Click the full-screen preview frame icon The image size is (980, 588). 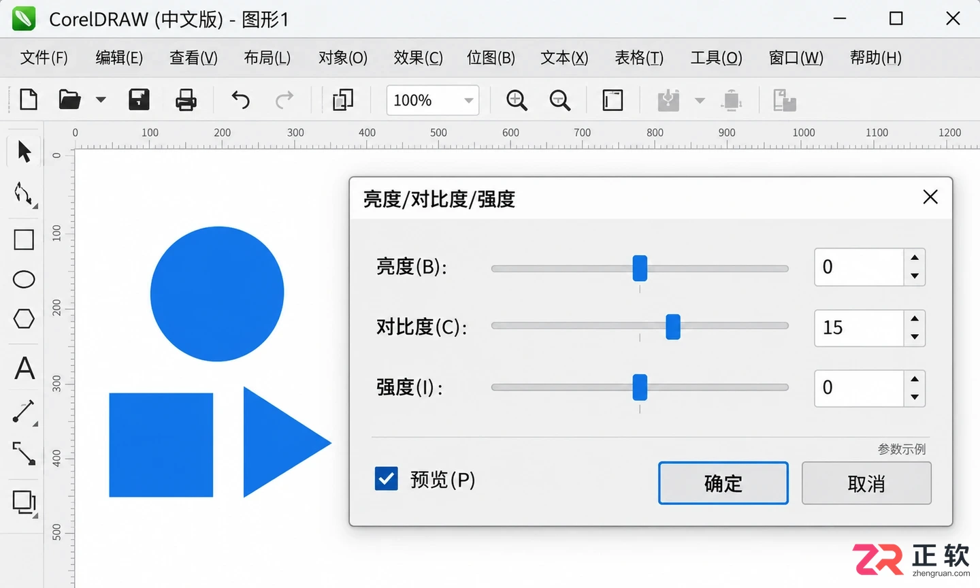pos(612,101)
